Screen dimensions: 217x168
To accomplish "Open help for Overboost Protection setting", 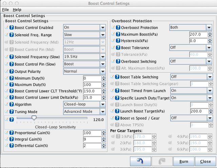I will [118, 27].
